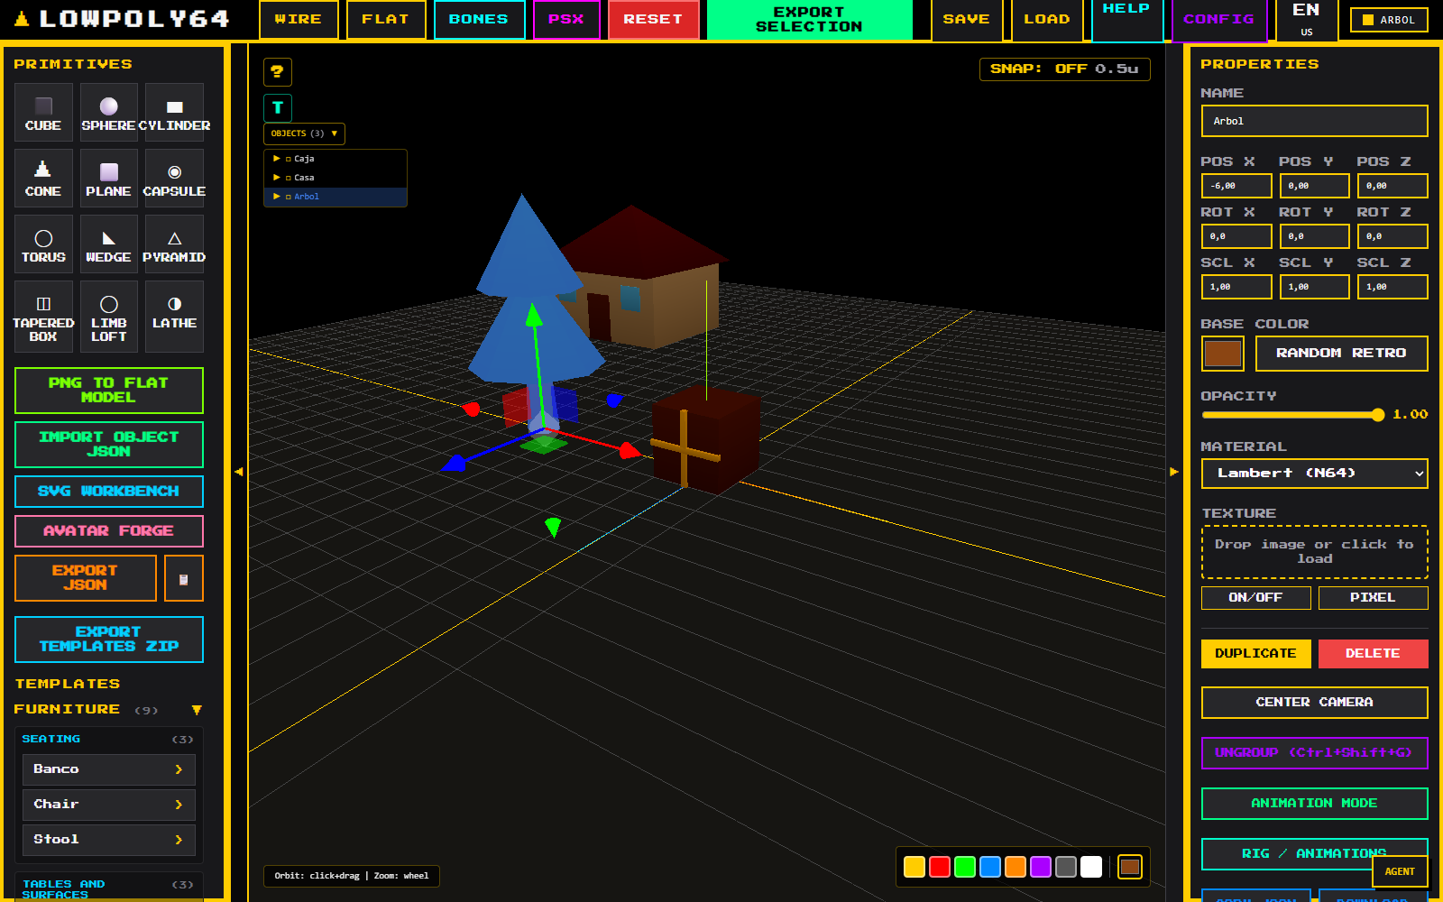Click RANDOM RETRO color button
1443x902 pixels.
[x=1341, y=354]
